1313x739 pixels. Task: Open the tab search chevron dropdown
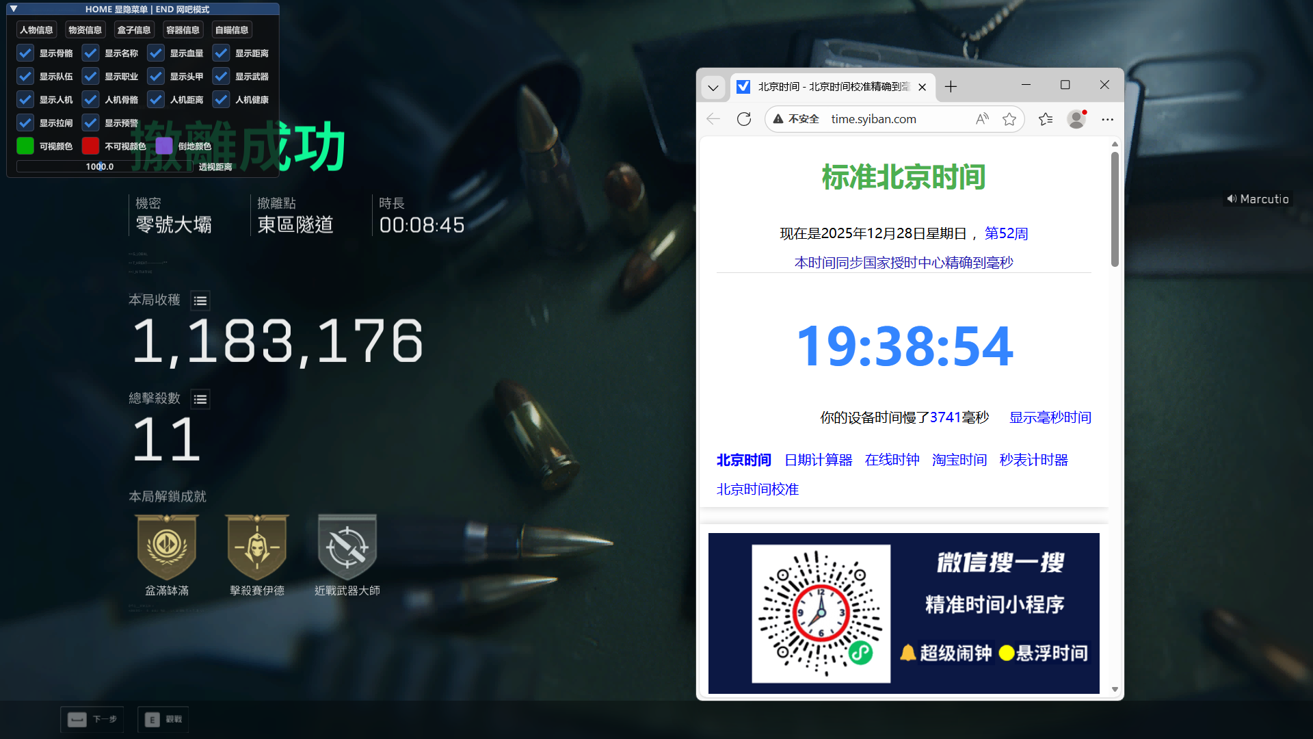(x=713, y=87)
